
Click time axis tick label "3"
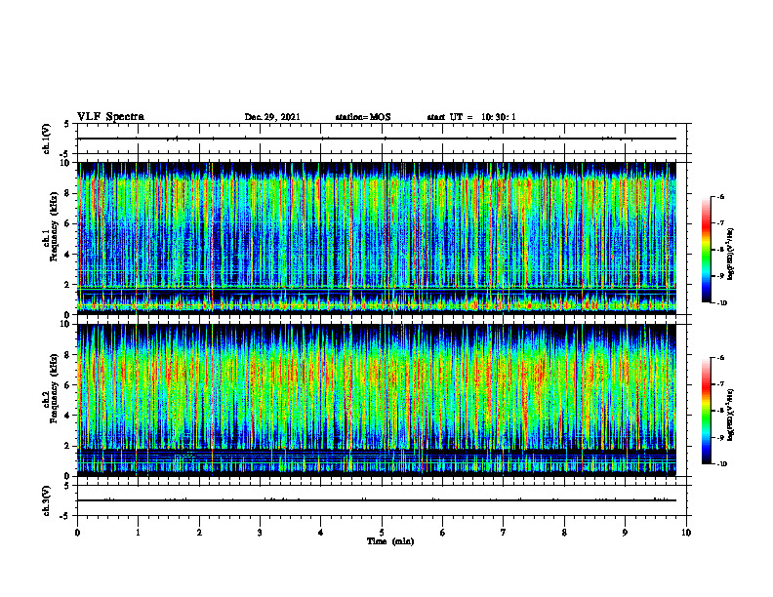coord(260,533)
